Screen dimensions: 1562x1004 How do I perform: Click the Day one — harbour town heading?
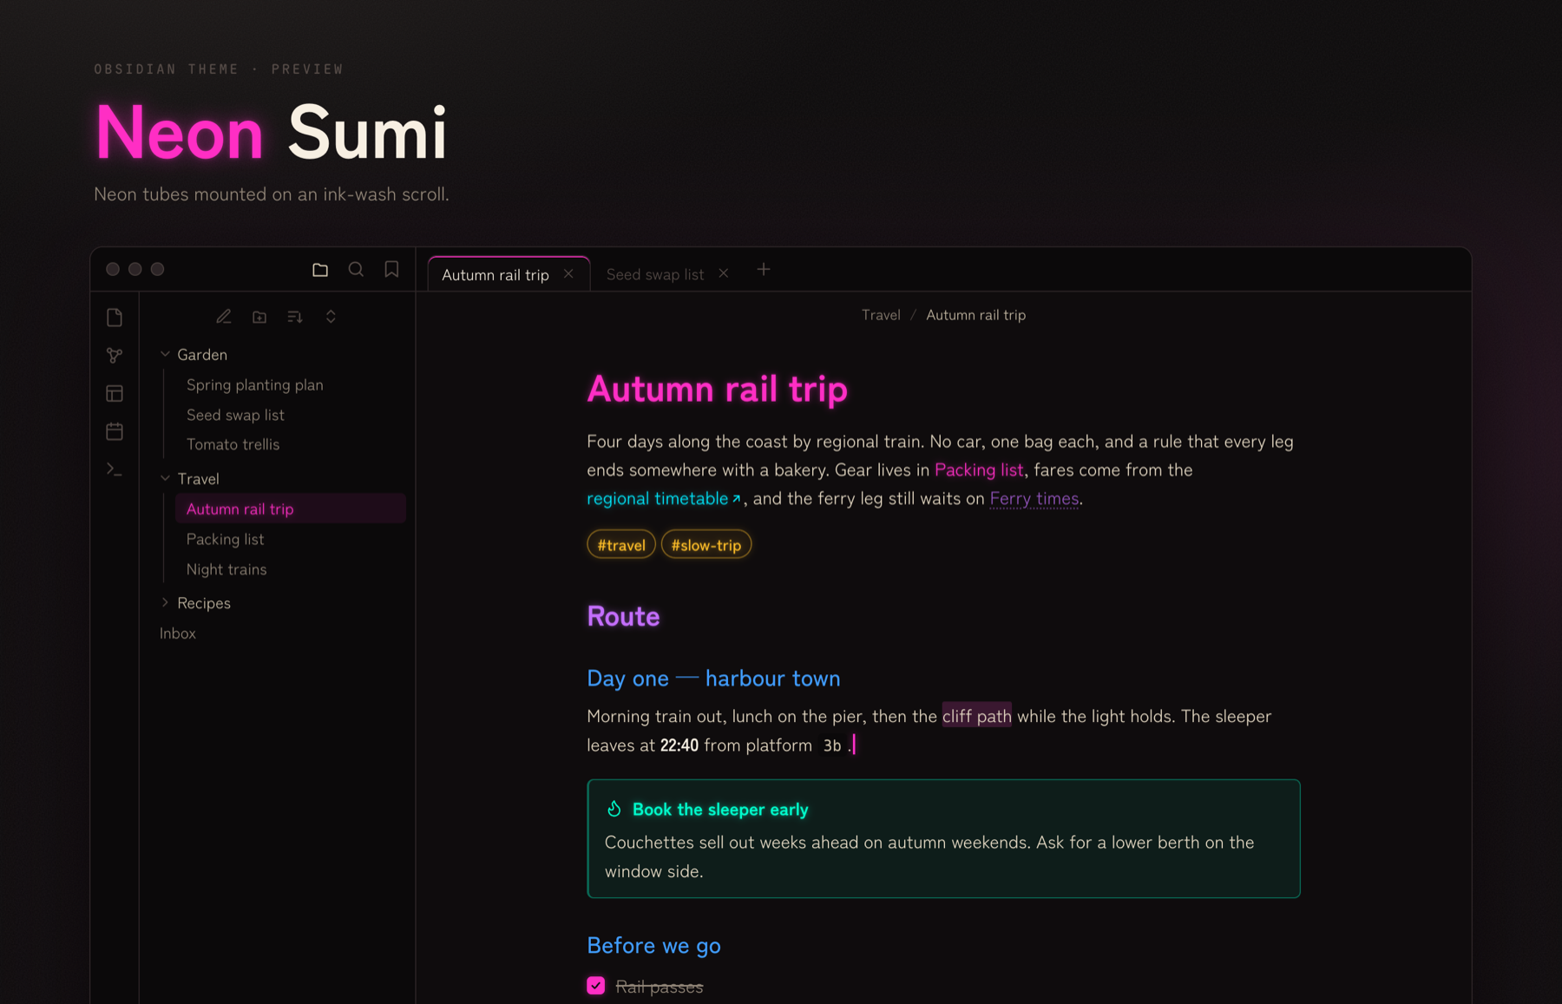713,679
